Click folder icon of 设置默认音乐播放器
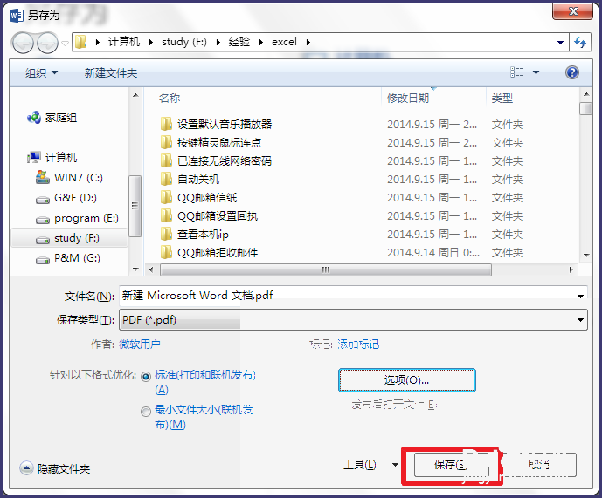Screen dimensions: 602x498 point(166,124)
